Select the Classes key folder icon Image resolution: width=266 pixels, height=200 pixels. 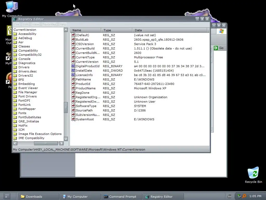click(x=15, y=46)
